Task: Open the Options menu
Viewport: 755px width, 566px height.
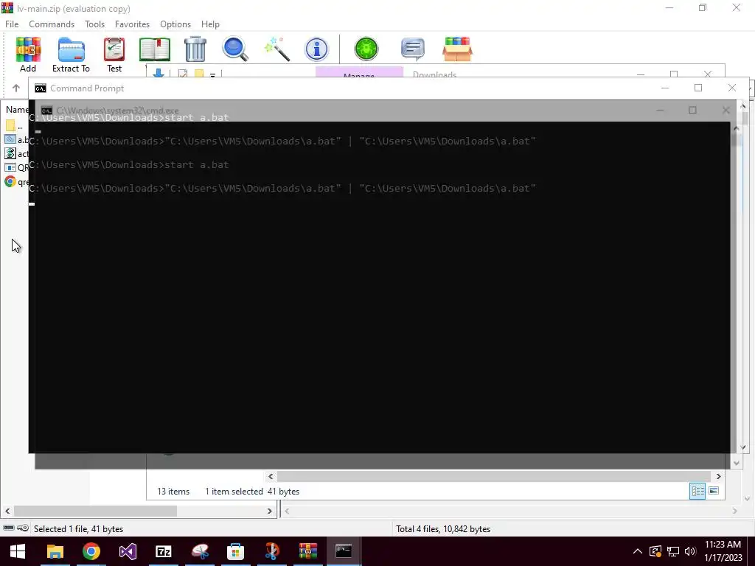Action: 175,24
